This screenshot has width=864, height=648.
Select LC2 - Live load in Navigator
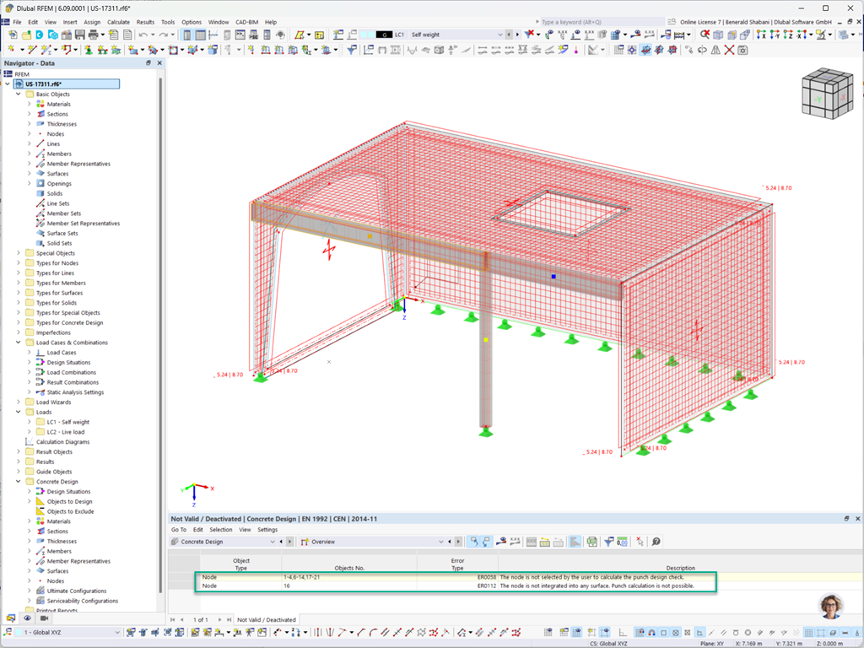66,432
